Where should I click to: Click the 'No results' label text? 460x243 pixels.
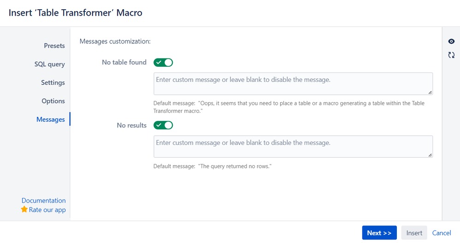[x=131, y=125]
